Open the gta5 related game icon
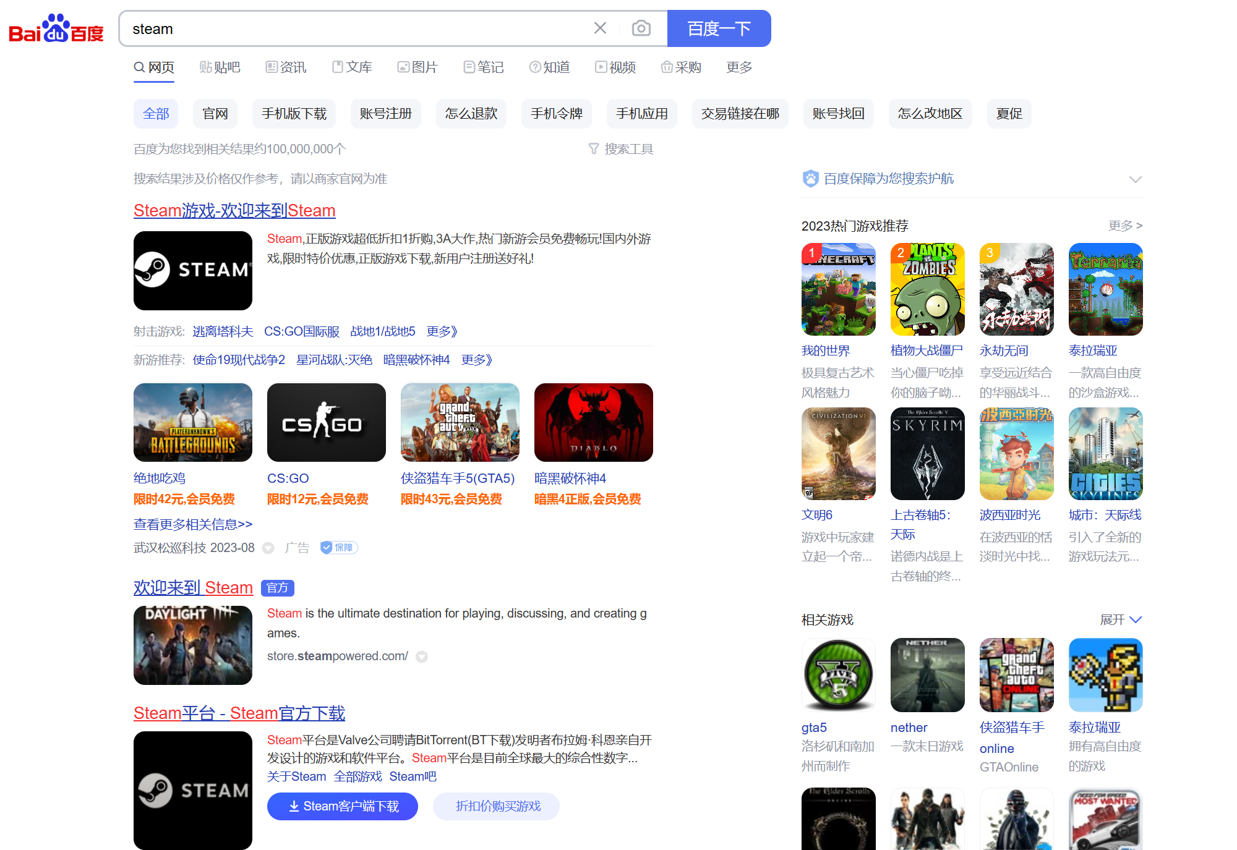Image resolution: width=1237 pixels, height=850 pixels. pos(838,675)
